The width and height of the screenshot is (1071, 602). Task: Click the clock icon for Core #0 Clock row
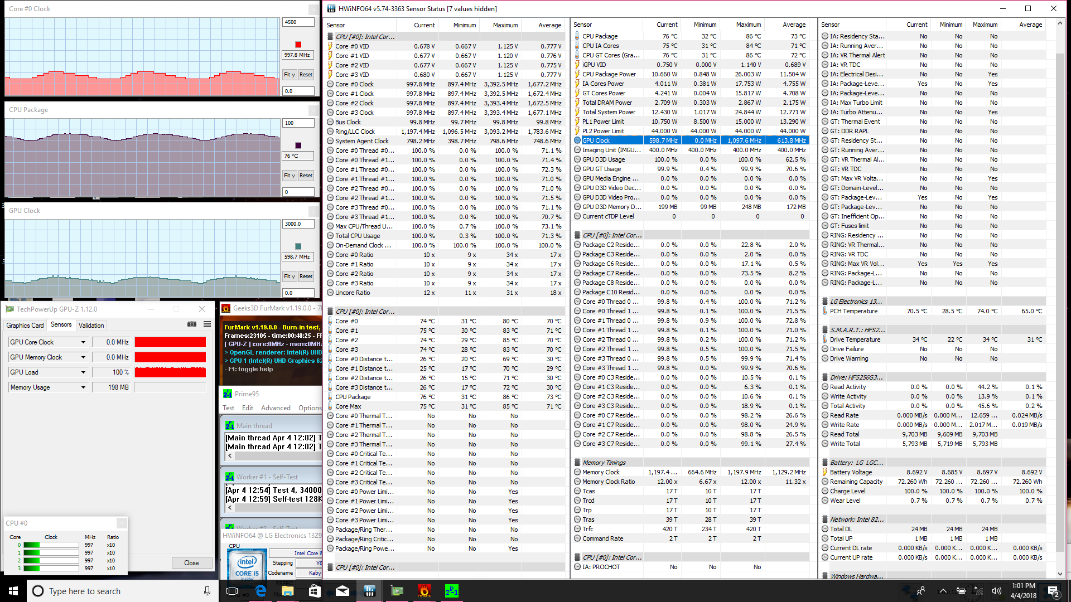330,84
